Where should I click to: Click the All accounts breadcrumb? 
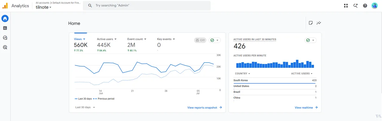42,3
